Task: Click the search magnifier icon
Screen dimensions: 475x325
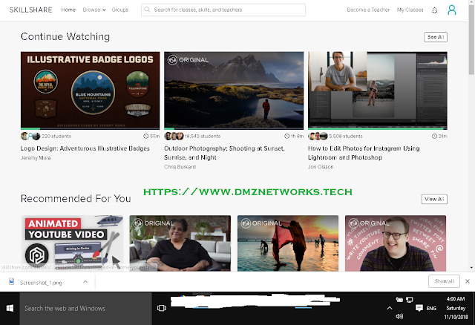Action: click(147, 10)
